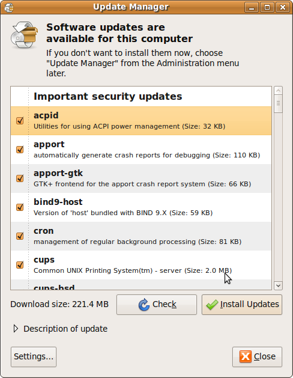This screenshot has height=378, width=293.
Task: Toggle the cron package checkbox
Action: [x=20, y=236]
